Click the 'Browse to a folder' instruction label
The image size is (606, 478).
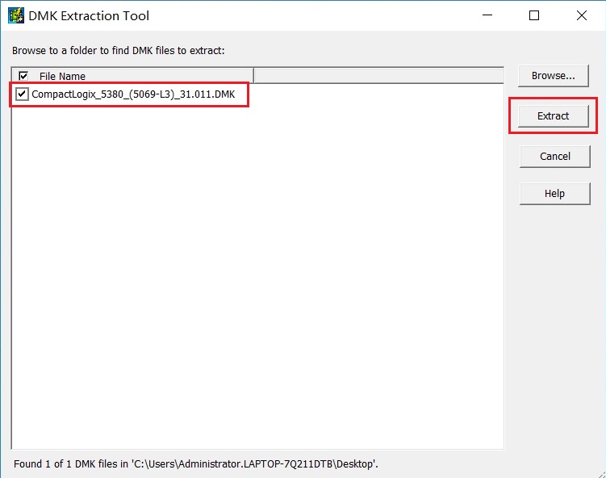pos(119,51)
